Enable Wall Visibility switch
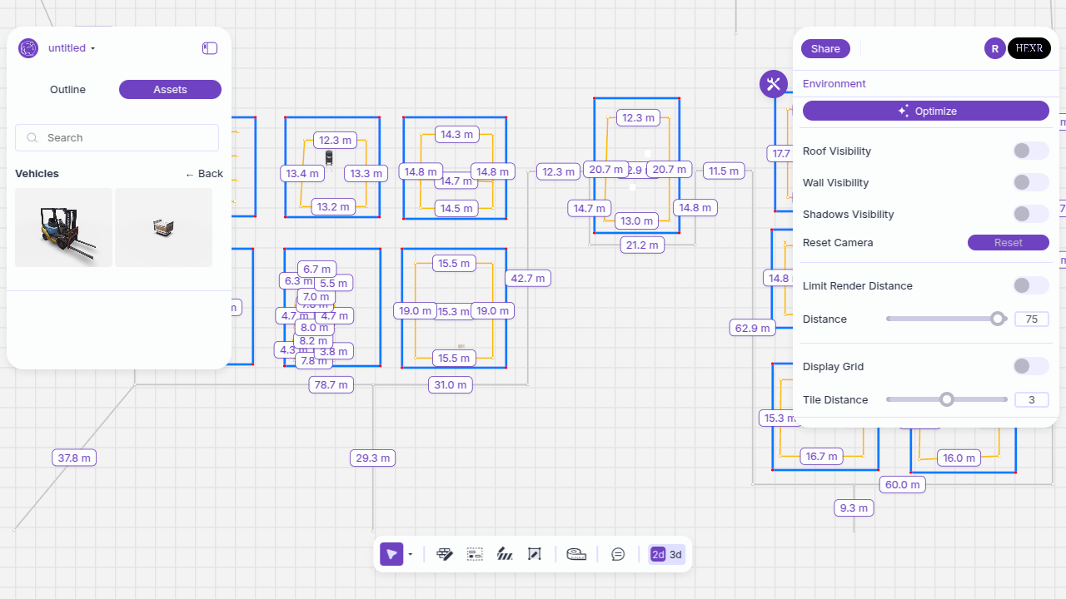1066x599 pixels. coord(1030,182)
